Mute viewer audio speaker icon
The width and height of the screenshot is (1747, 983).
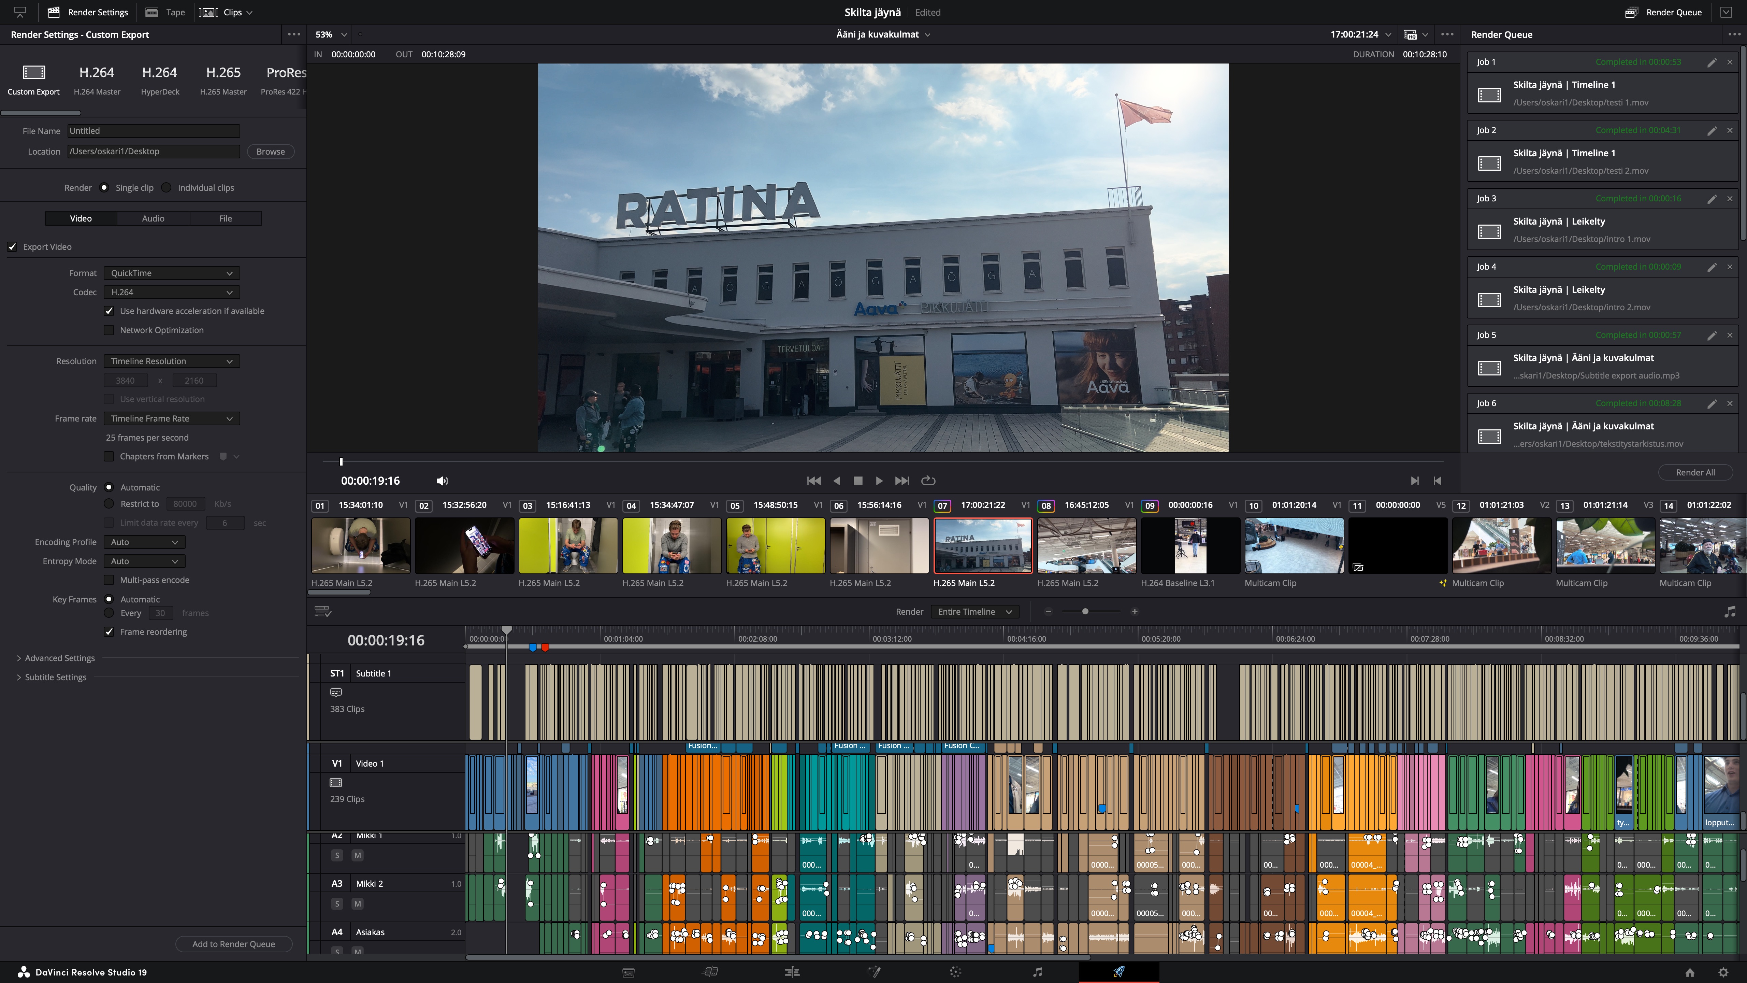click(442, 481)
